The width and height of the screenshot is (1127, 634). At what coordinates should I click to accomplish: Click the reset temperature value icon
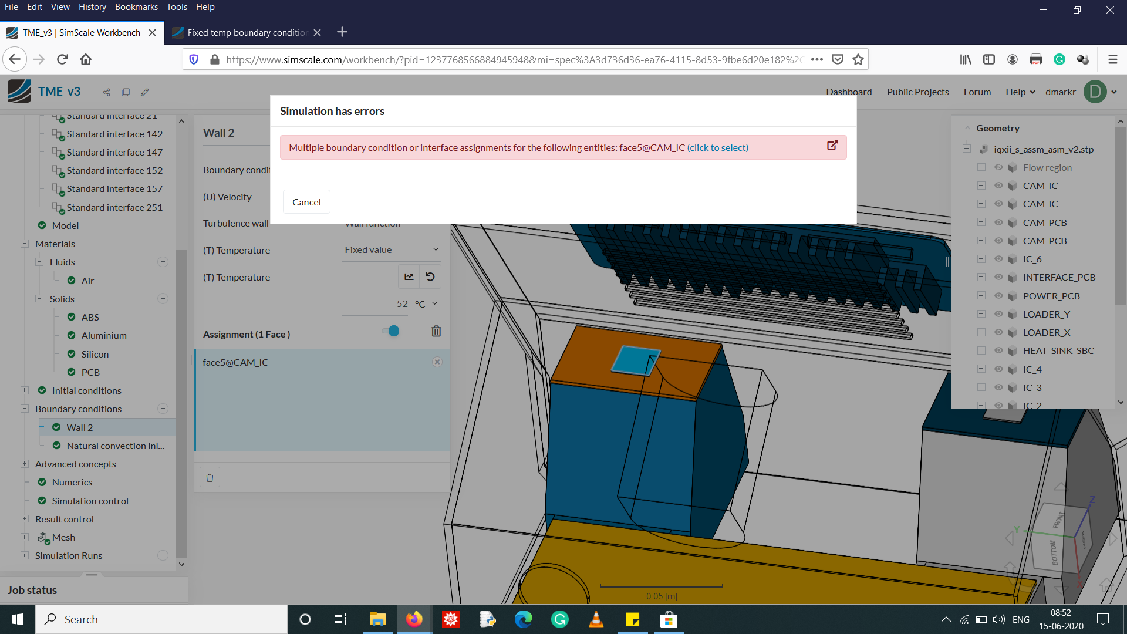coord(430,276)
